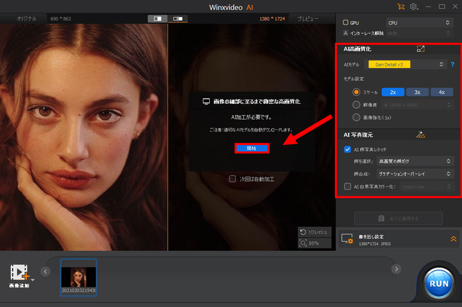Open the CPU hardware dropdown
This screenshot has width=462, height=307.
419,23
